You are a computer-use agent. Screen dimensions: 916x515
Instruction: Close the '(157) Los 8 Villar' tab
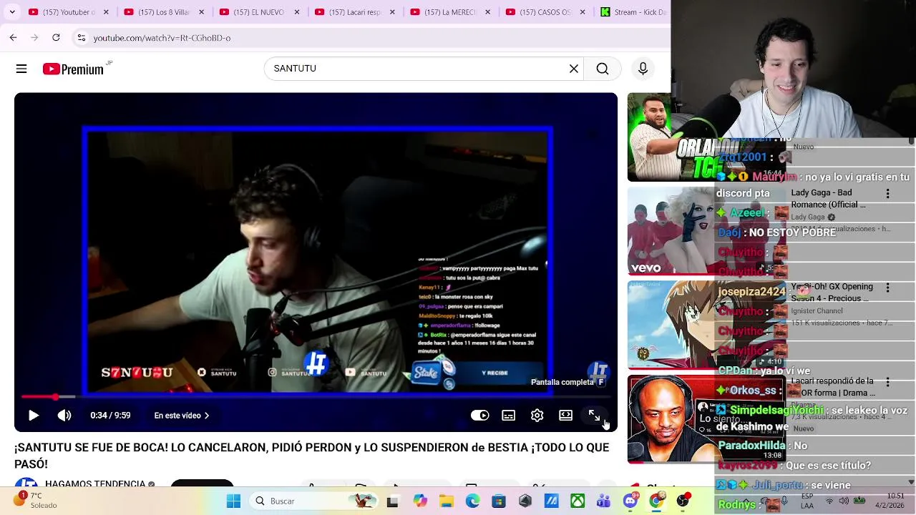pyautogui.click(x=201, y=12)
